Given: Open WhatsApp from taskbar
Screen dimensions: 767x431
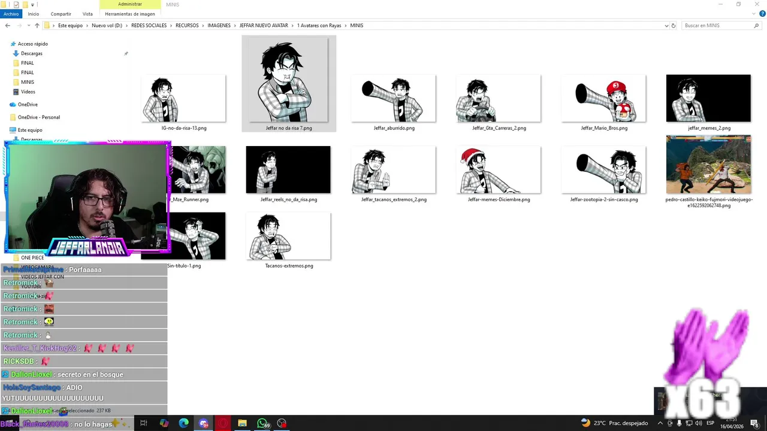Looking at the screenshot, I should tap(262, 423).
